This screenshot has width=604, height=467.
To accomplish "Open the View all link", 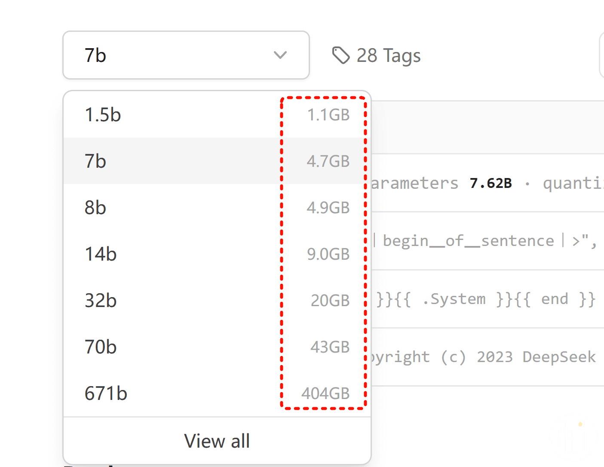I will pos(217,441).
